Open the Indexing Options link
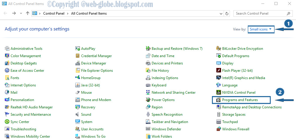This screenshot has height=140, width=296. (165, 78)
